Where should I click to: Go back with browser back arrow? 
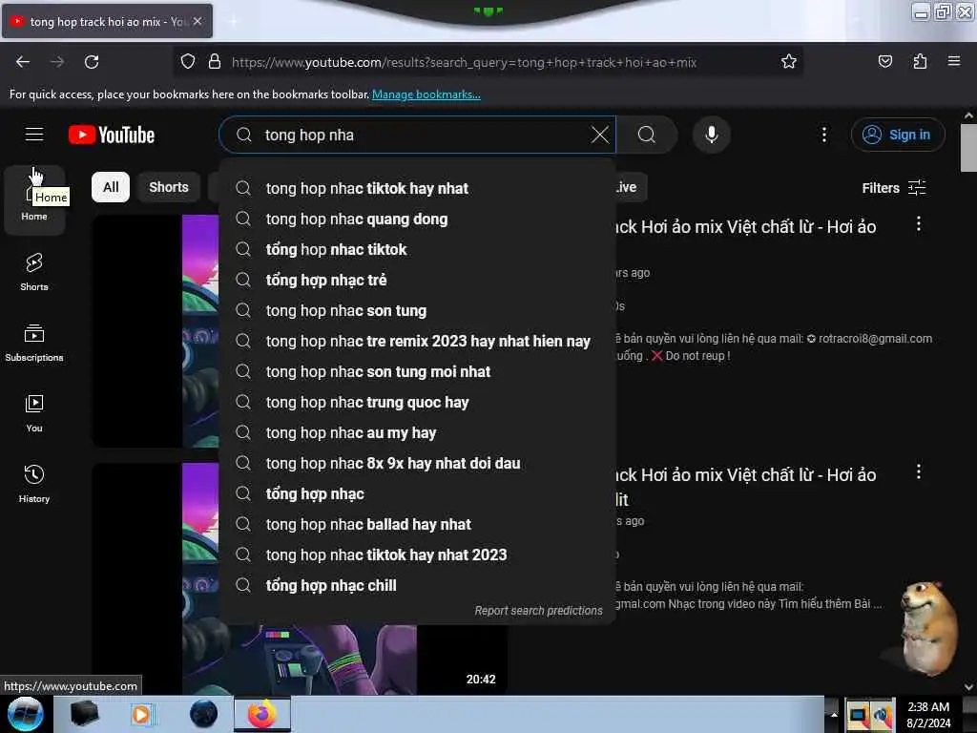23,62
